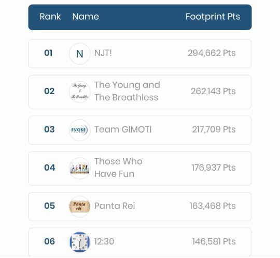Open the clock avatar of team 12:30

click(x=80, y=242)
